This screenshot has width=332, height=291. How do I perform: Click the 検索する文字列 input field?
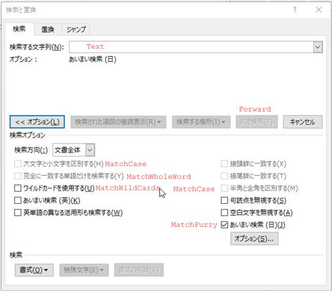tap(191, 47)
